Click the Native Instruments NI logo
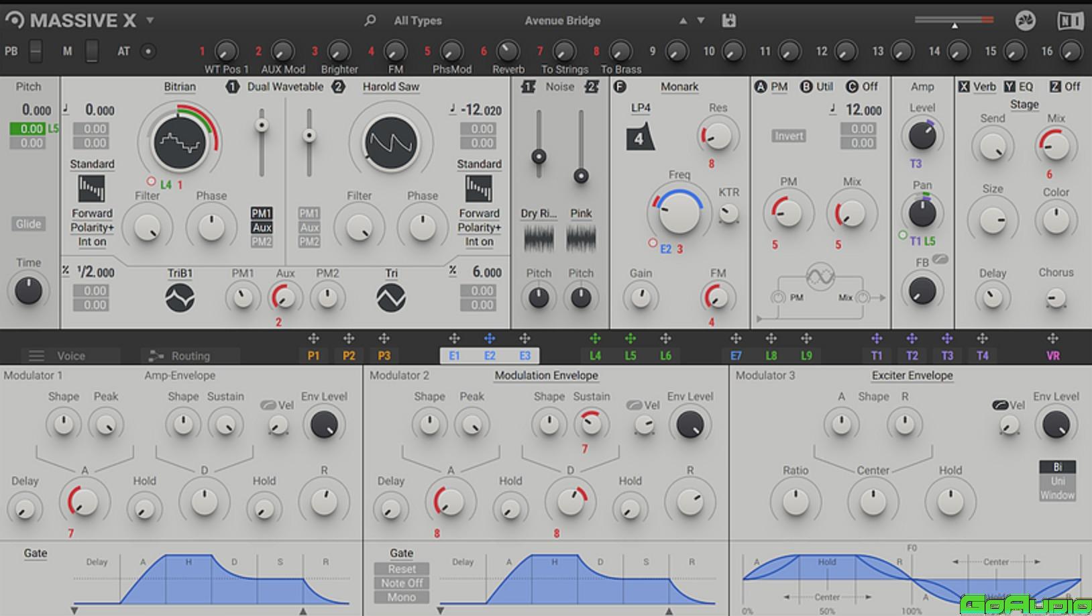This screenshot has width=1092, height=616. pyautogui.click(x=1070, y=21)
